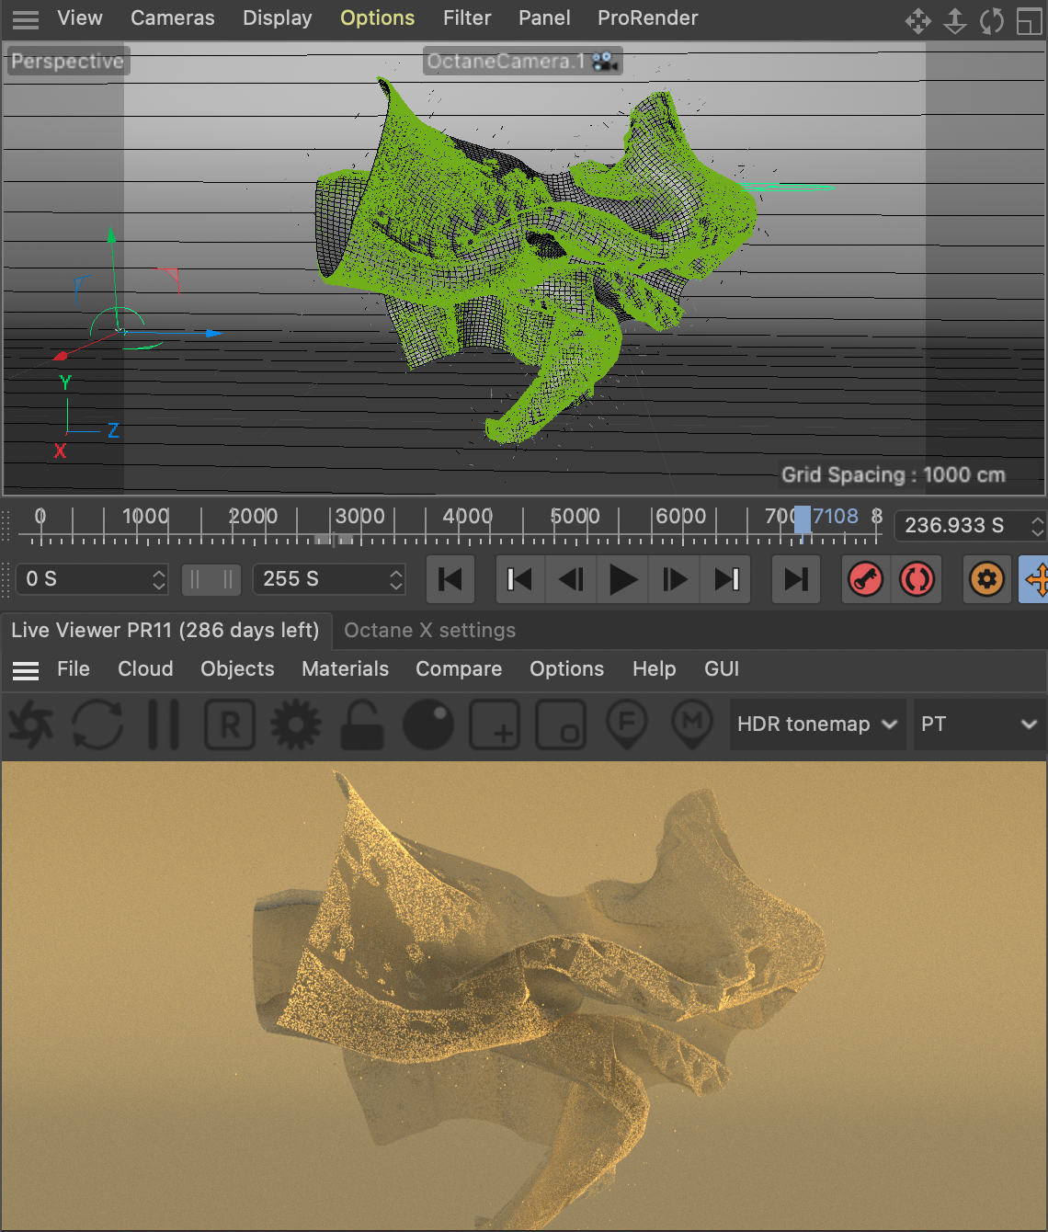Viewport: 1048px width, 1232px height.
Task: Open the ProRender menu
Action: tap(648, 18)
